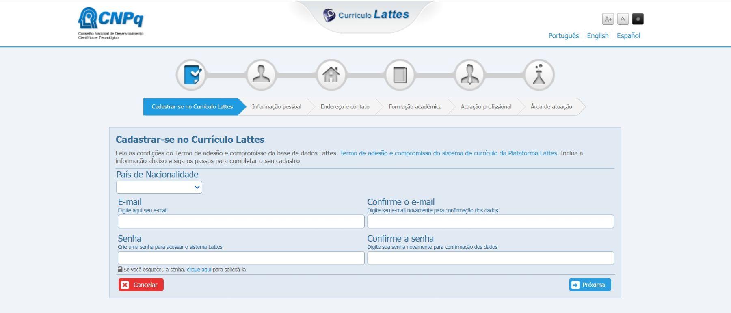The image size is (731, 313).
Task: Switch language to Português
Action: [x=564, y=36]
